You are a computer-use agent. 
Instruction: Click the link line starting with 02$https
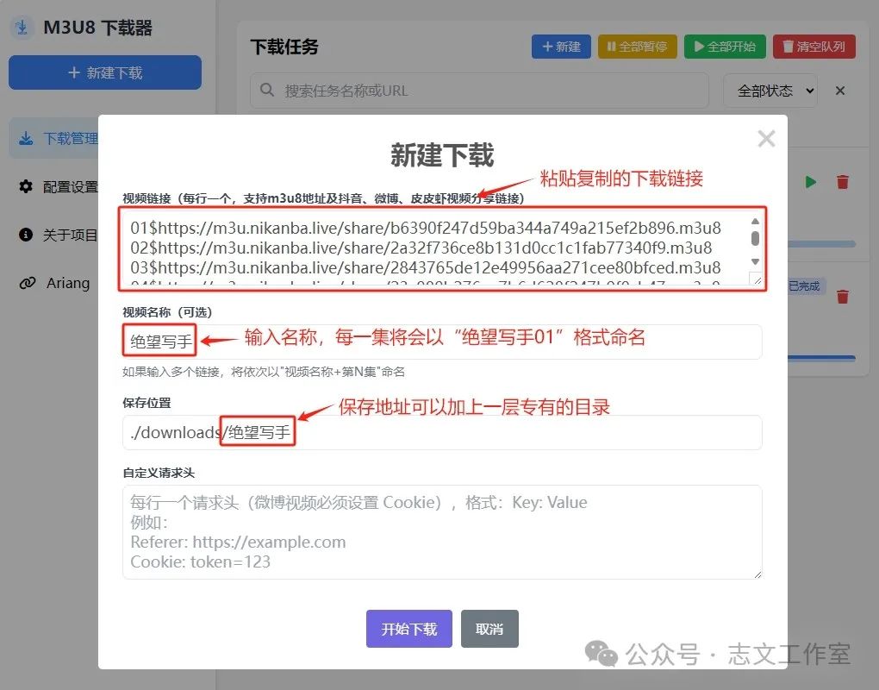(x=421, y=248)
